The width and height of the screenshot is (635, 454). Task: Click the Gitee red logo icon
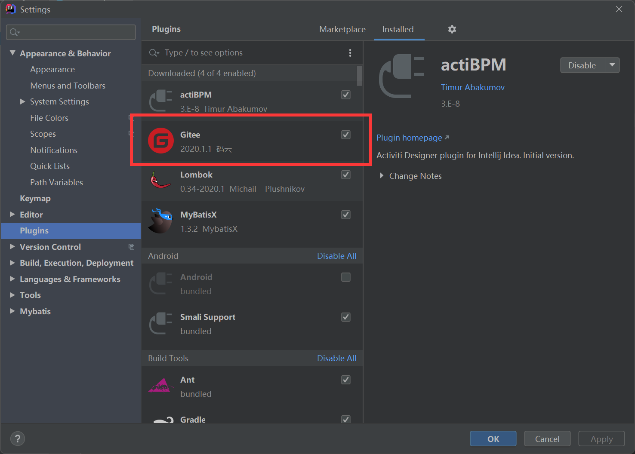coord(160,141)
